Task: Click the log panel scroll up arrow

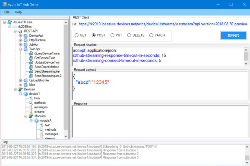Action: (x=247, y=147)
